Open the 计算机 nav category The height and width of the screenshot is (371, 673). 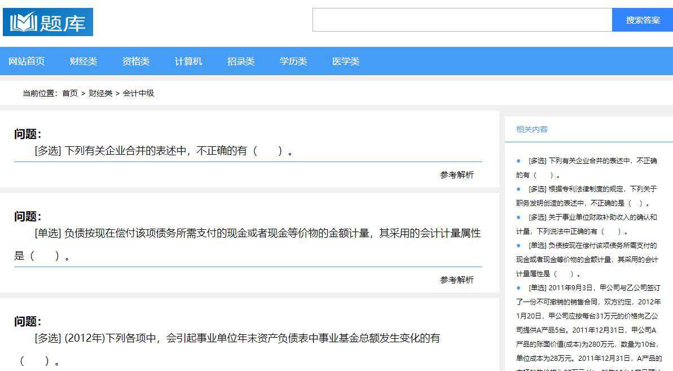point(188,61)
